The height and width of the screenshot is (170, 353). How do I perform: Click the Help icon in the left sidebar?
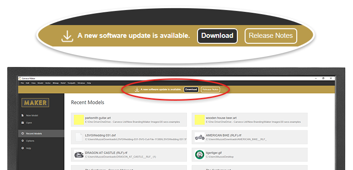[x=22, y=148]
